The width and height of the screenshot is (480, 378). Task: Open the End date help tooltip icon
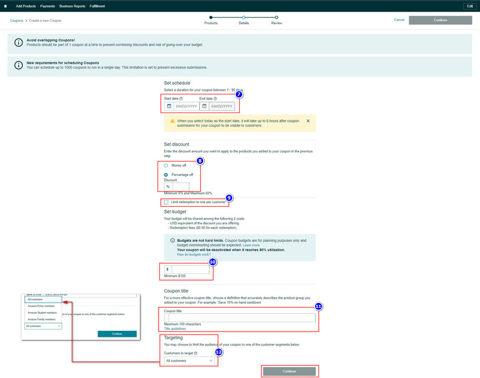(x=215, y=99)
